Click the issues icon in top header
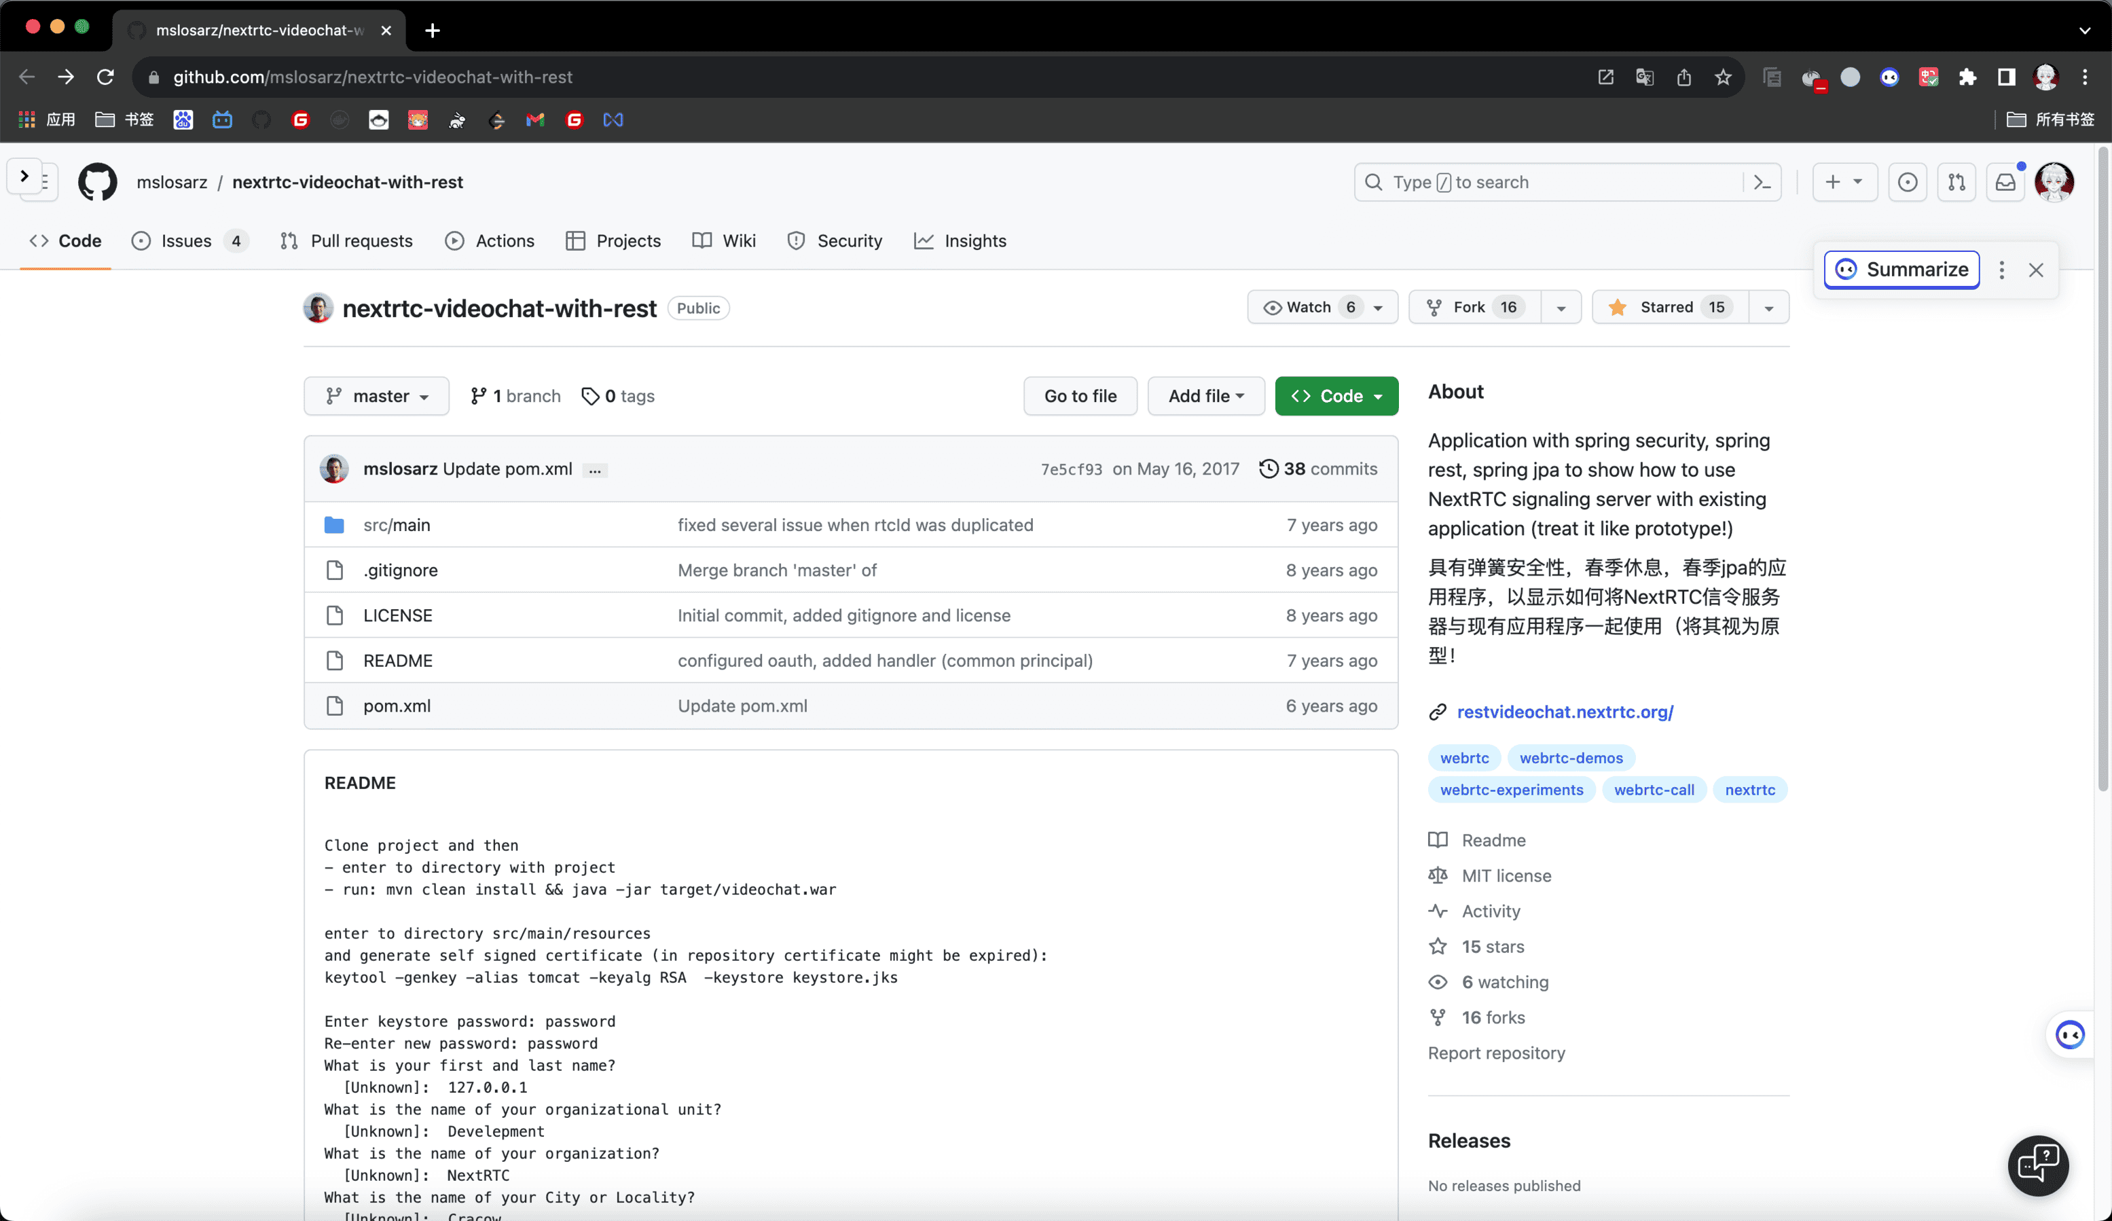 pyautogui.click(x=1908, y=182)
